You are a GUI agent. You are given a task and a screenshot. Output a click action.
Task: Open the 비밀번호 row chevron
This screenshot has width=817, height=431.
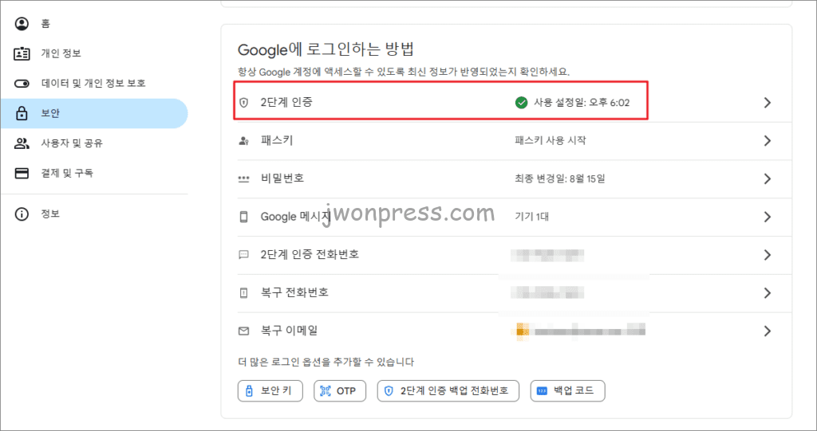[767, 178]
